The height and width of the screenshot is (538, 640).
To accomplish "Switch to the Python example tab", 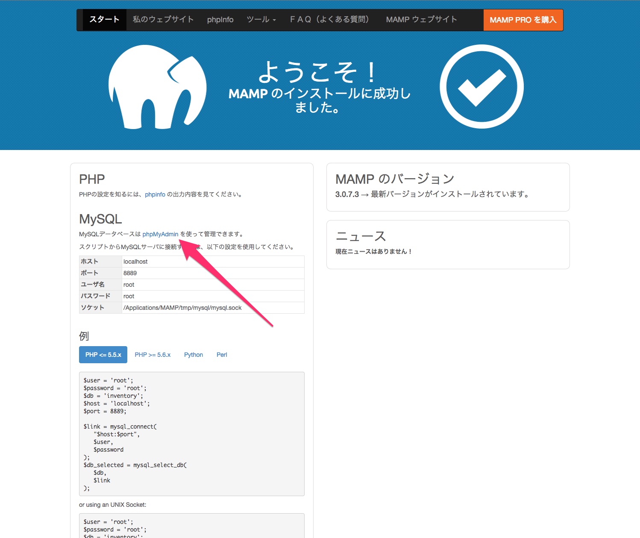I will pos(194,355).
